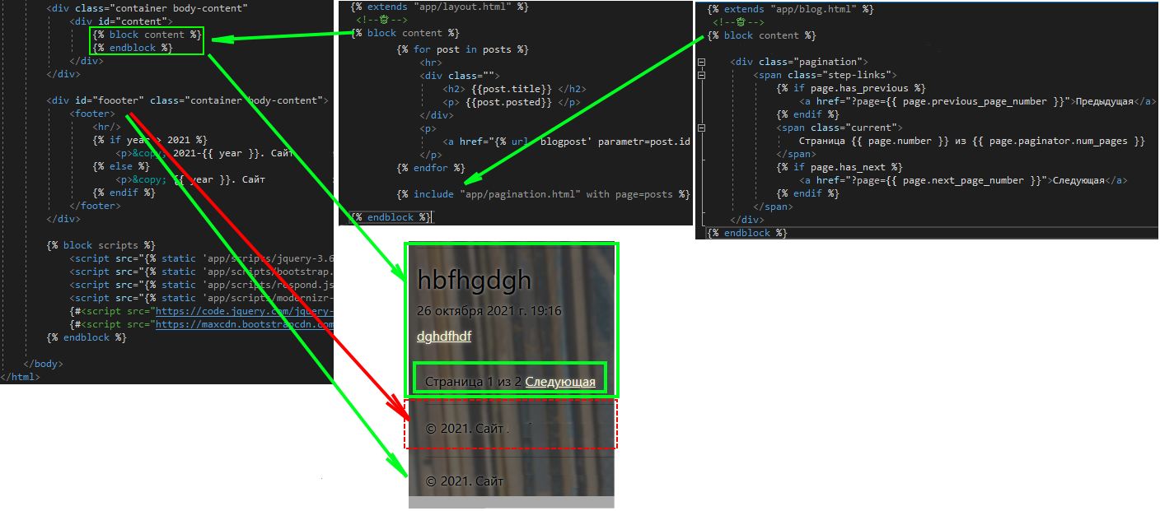Click the <div id="content"> line
The height and width of the screenshot is (511, 1160).
click(121, 21)
